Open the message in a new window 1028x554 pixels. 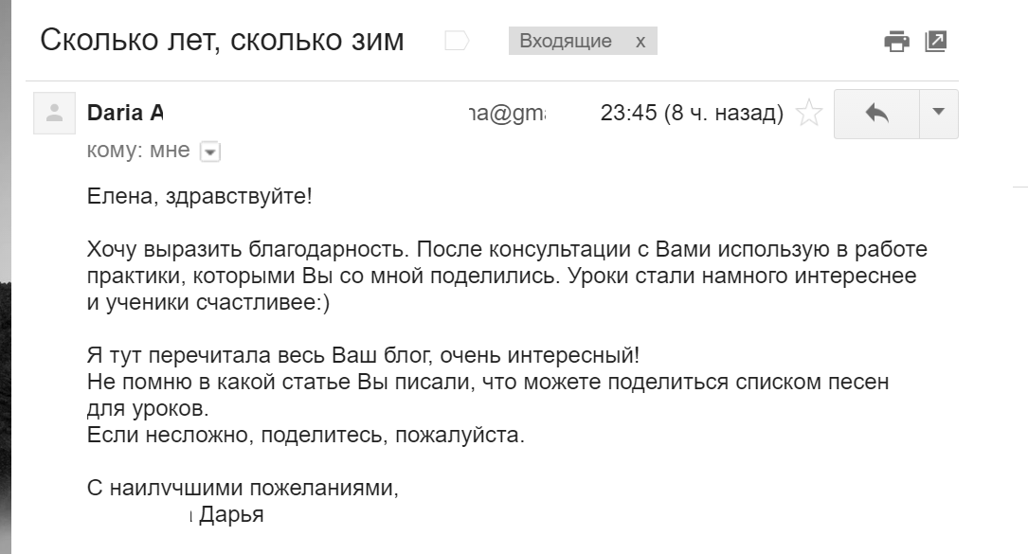[x=935, y=42]
